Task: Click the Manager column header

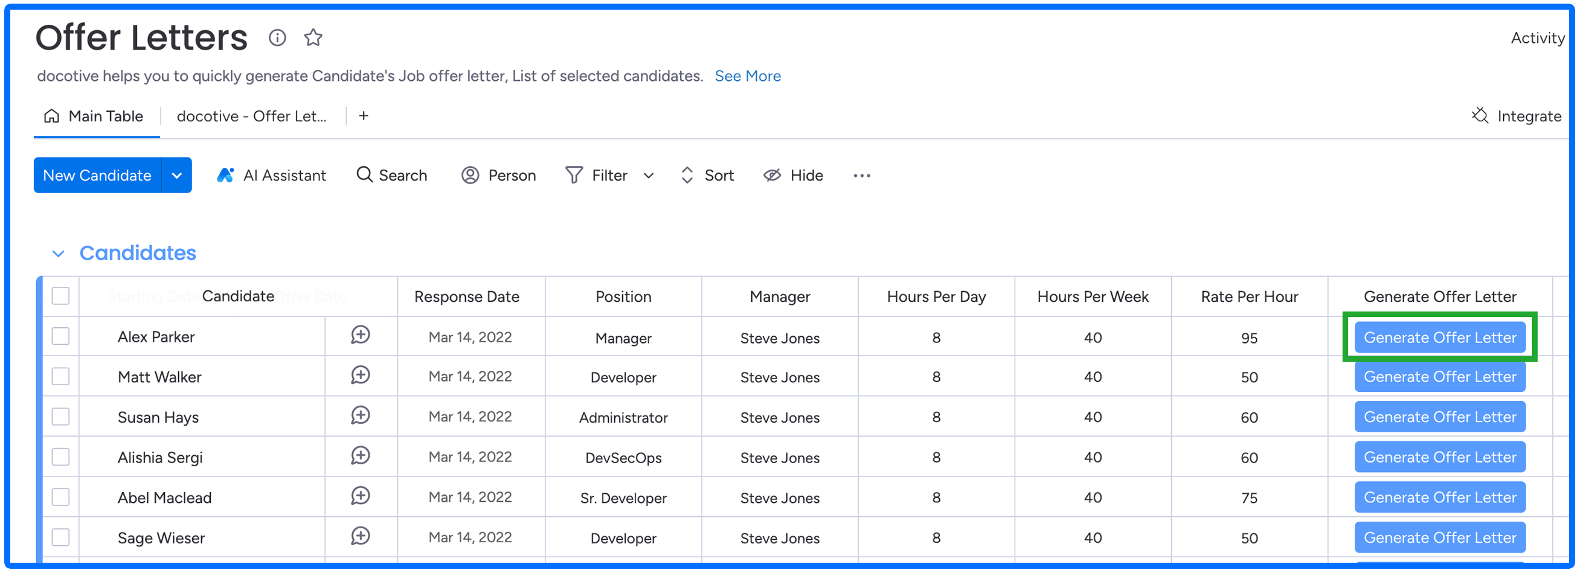Action: tap(780, 297)
